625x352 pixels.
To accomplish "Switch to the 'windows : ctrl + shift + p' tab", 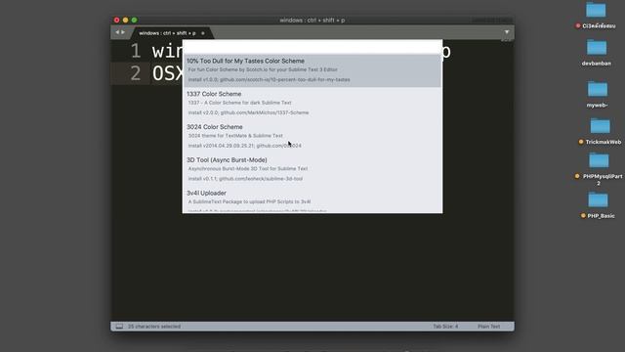I will tap(167, 33).
